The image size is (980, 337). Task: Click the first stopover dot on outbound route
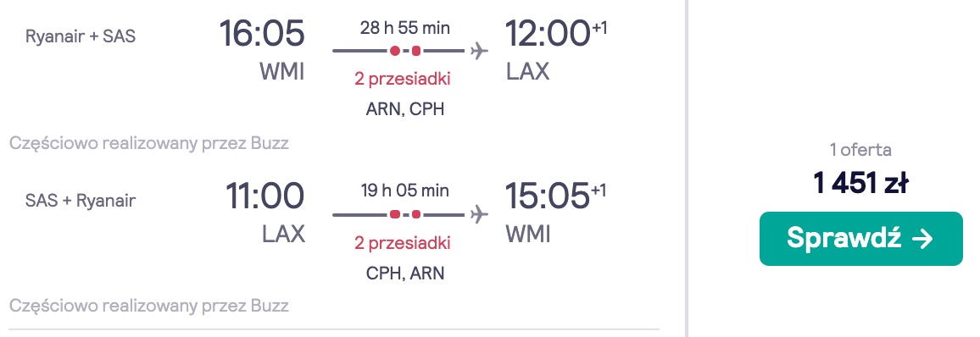394,51
